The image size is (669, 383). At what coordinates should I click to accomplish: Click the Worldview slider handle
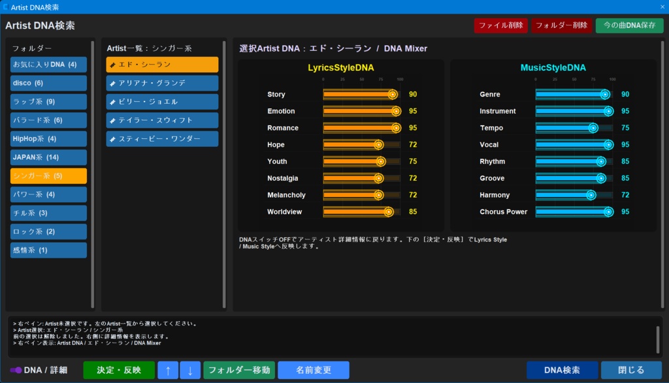[x=389, y=212]
